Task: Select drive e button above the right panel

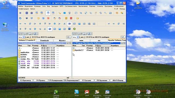Action: [85, 34]
